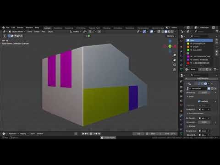
Task: Open the Render menu
Action: (x=20, y=27)
